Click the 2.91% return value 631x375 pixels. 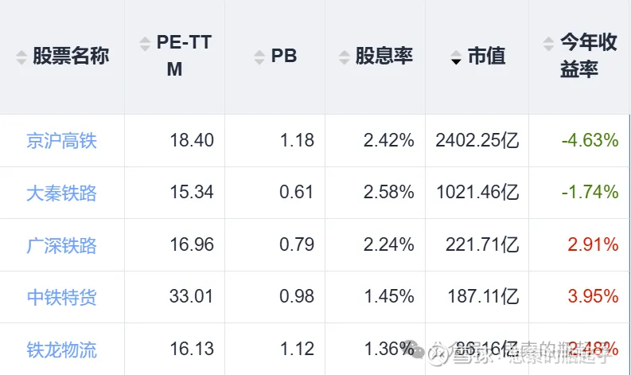[x=593, y=245]
